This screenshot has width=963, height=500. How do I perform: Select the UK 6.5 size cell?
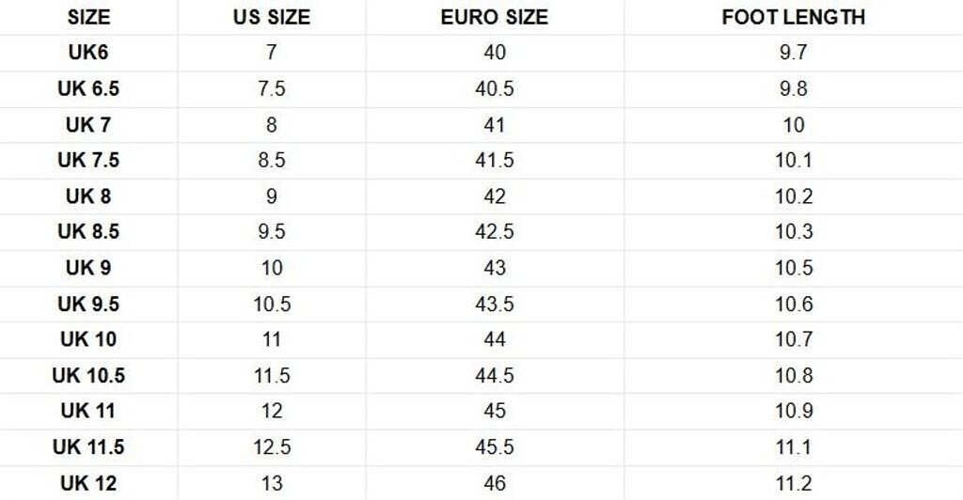[x=88, y=89]
